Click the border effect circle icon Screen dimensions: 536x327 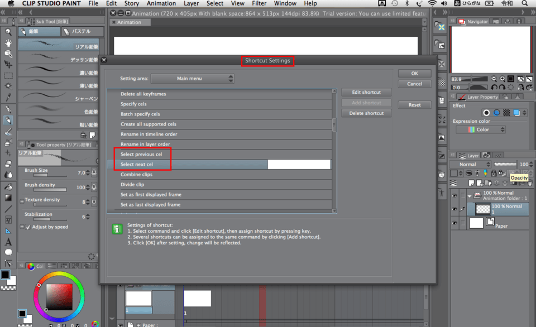(486, 113)
